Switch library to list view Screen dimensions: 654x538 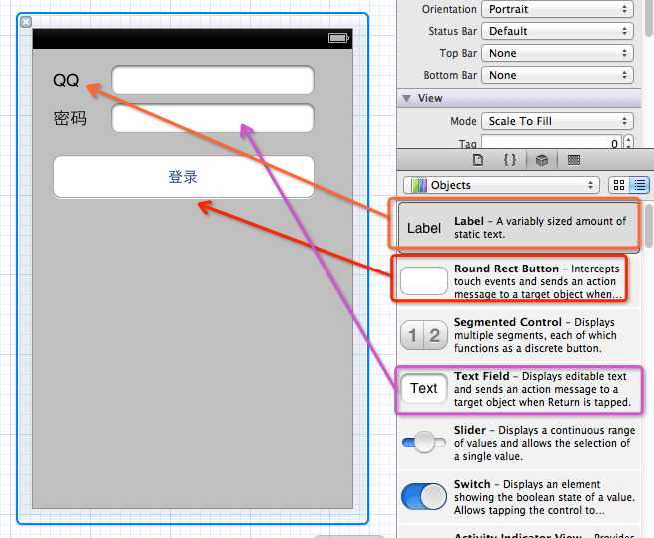639,185
